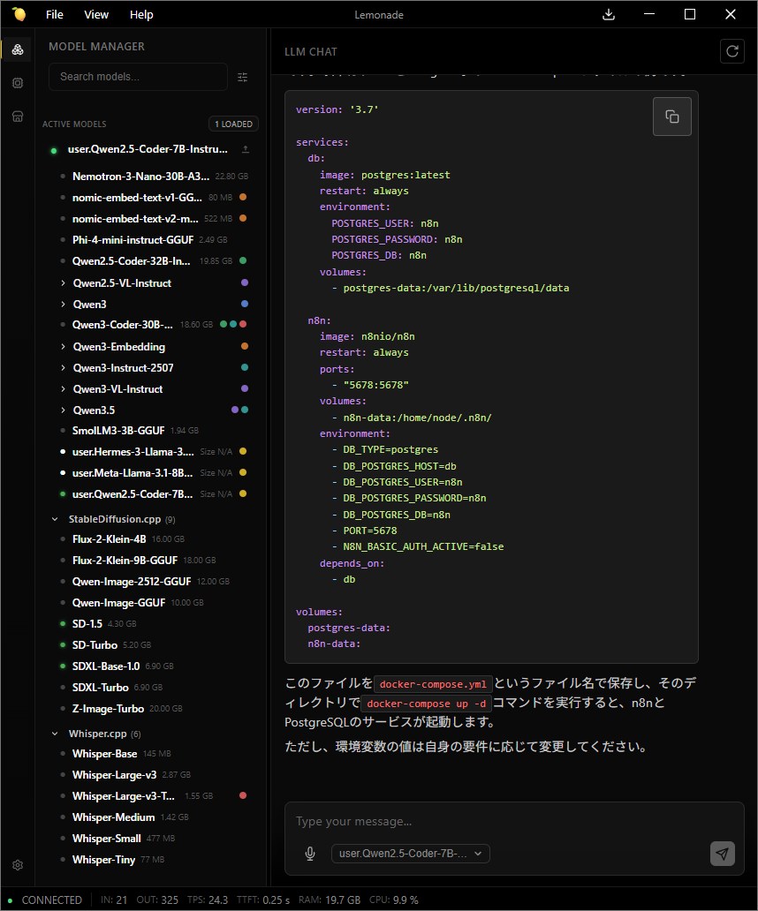Open the backend chip icon in sidebar
758x911 pixels.
tap(18, 83)
